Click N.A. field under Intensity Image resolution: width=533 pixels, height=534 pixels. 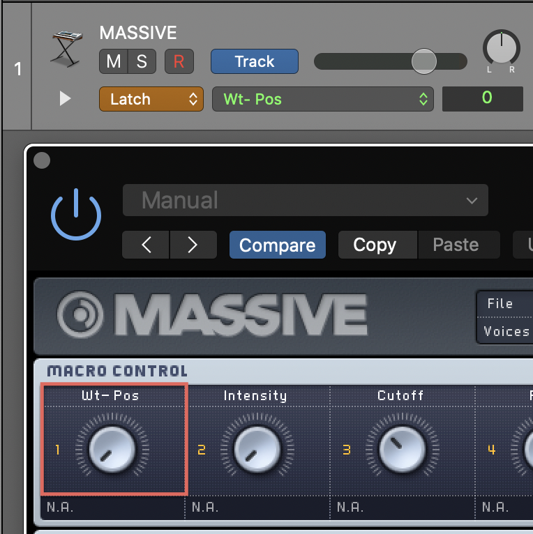click(257, 508)
